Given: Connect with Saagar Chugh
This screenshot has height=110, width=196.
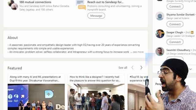Looking at the screenshot, I should pyautogui.click(x=175, y=42).
